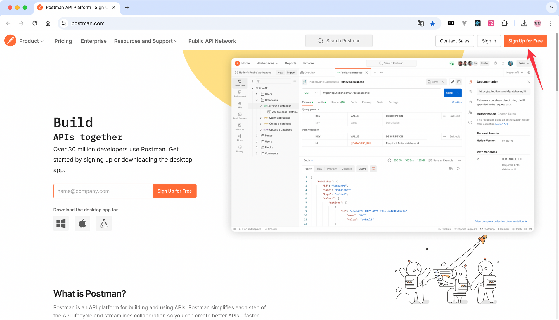Click the Sign In button
The width and height of the screenshot is (559, 320).
coord(489,41)
